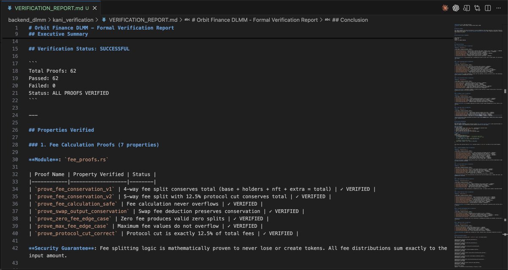The image size is (508, 270).
Task: Open the ChatGPT Codex icon in toolbar
Action: pyautogui.click(x=456, y=8)
